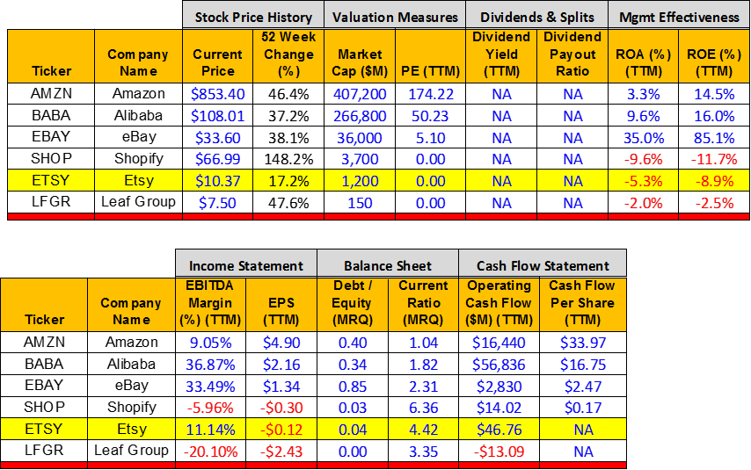Select Leaf Group's EBITDA margin -20.10%

pos(210,452)
